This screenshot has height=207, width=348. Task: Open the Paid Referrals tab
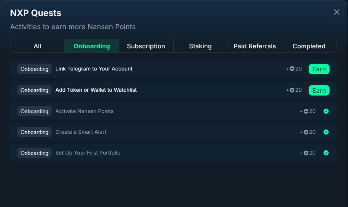tap(255, 46)
